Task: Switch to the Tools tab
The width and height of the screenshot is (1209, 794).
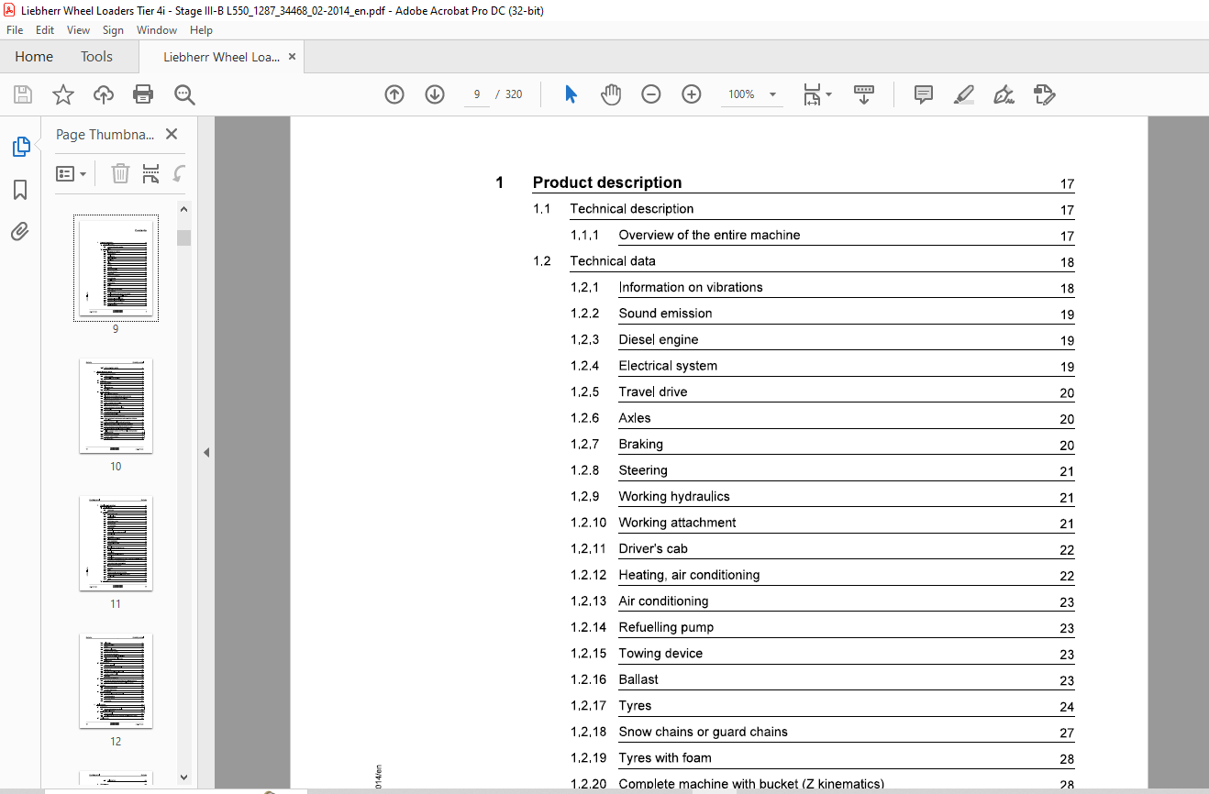Action: [96, 57]
